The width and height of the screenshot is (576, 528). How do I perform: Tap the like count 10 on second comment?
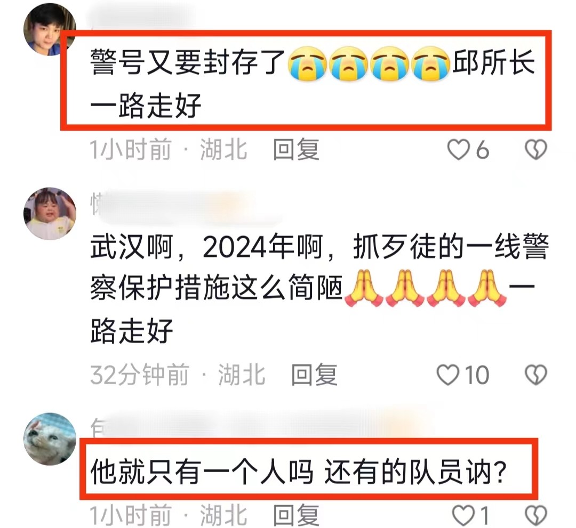pos(477,375)
